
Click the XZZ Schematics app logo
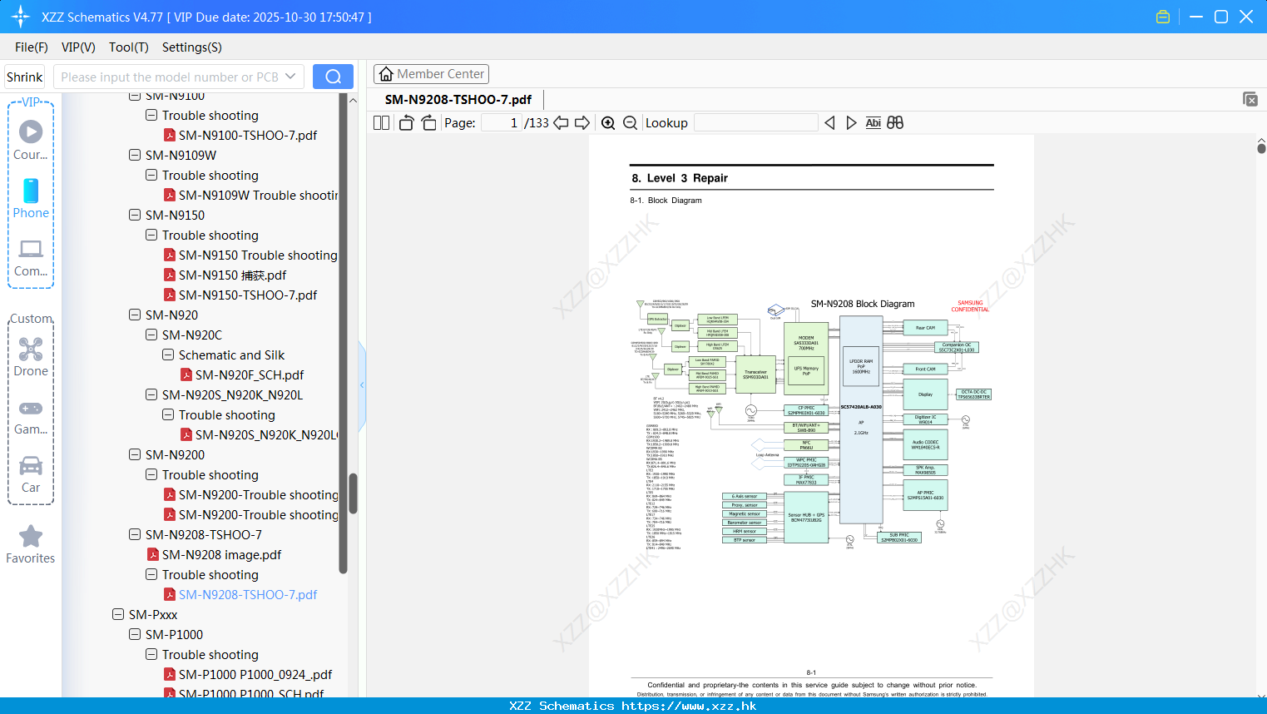pyautogui.click(x=21, y=17)
